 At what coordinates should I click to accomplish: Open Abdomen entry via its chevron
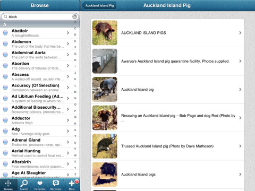tap(68, 44)
